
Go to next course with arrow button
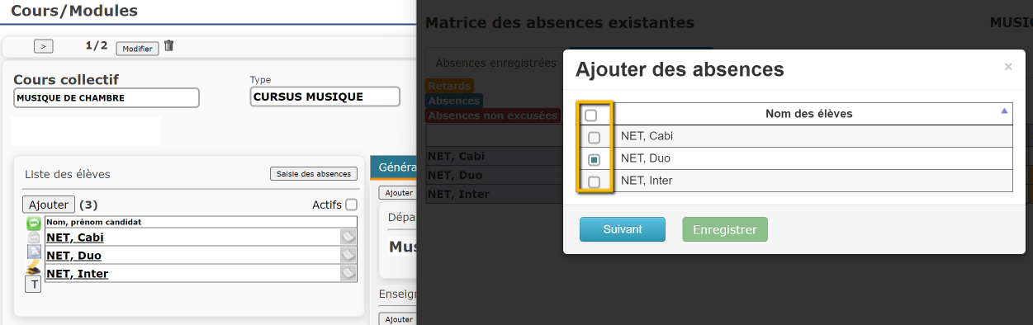point(44,47)
